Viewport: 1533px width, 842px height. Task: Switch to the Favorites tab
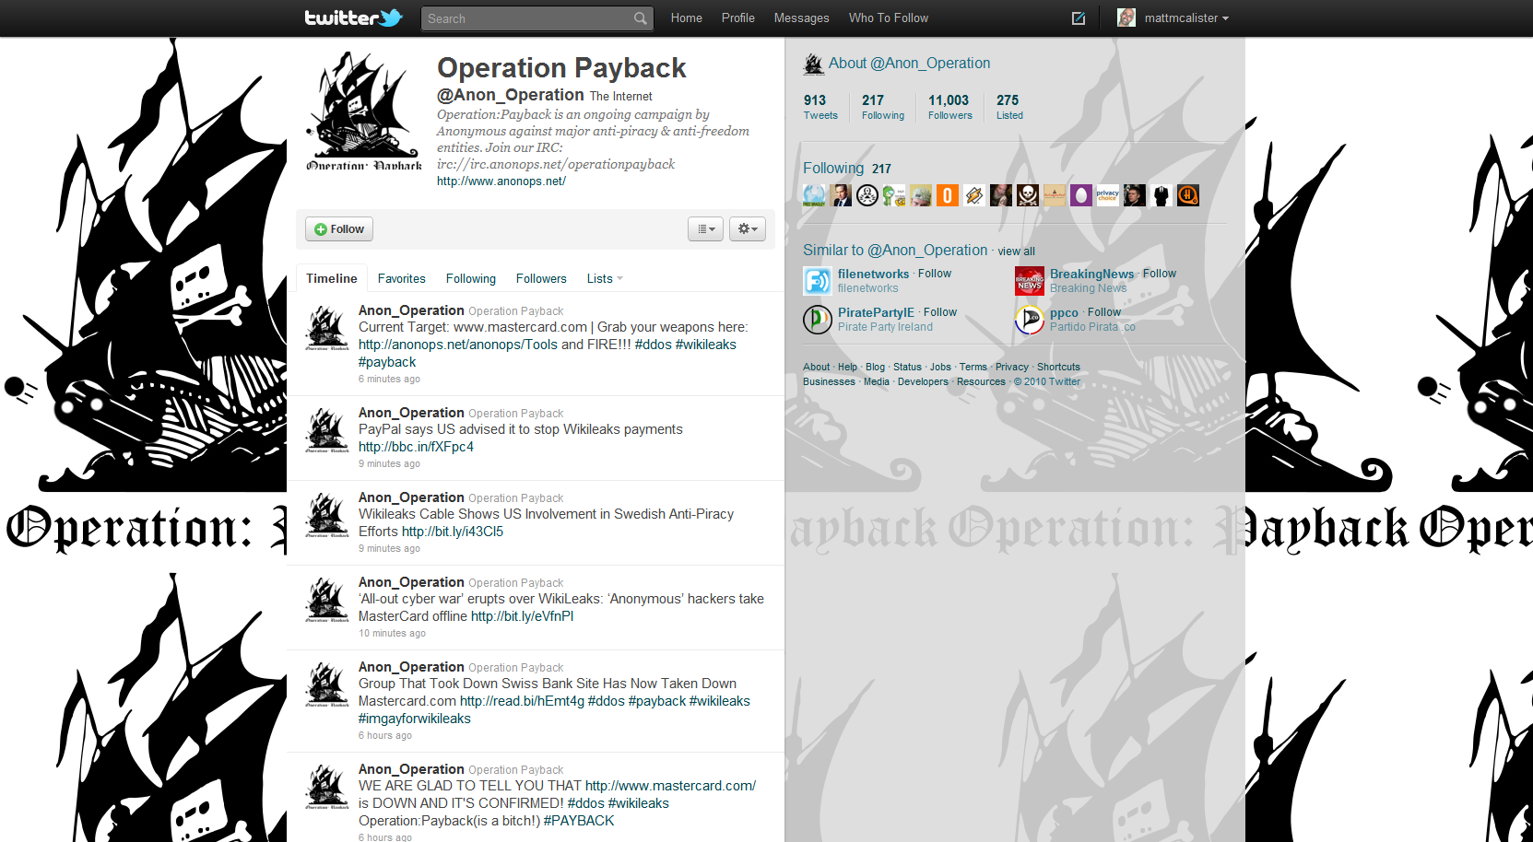click(x=402, y=278)
